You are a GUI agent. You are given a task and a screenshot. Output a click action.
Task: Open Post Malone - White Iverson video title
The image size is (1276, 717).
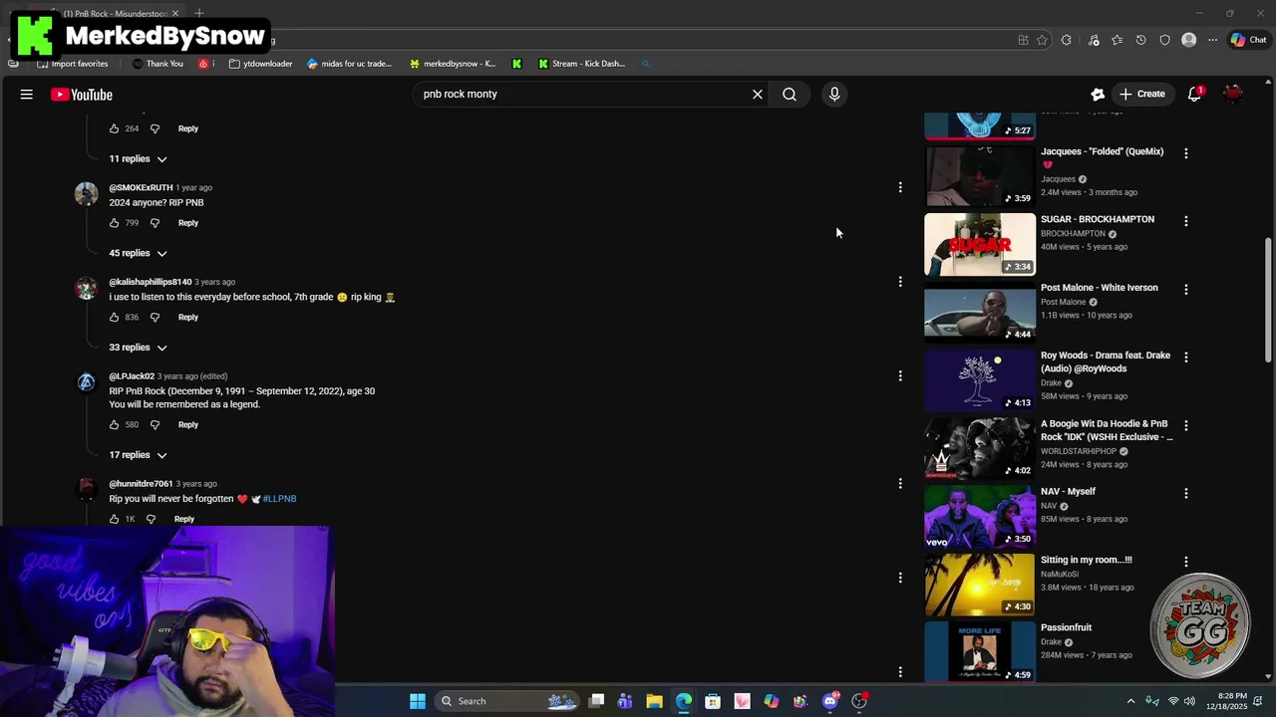(x=1100, y=288)
